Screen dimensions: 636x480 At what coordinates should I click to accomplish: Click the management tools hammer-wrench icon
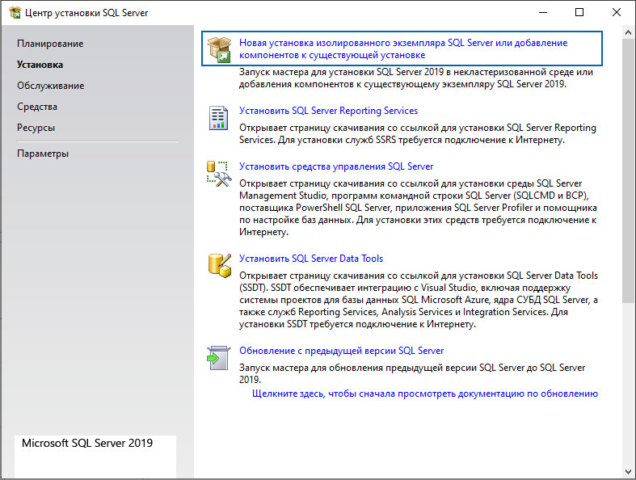[219, 174]
